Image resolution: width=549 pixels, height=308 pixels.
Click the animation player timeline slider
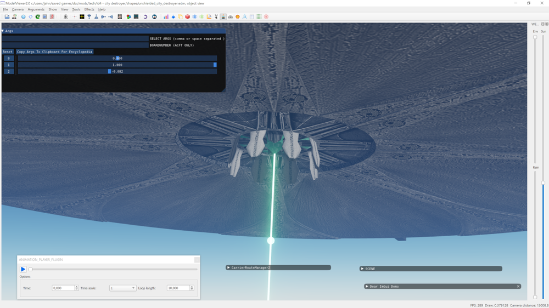point(114,269)
